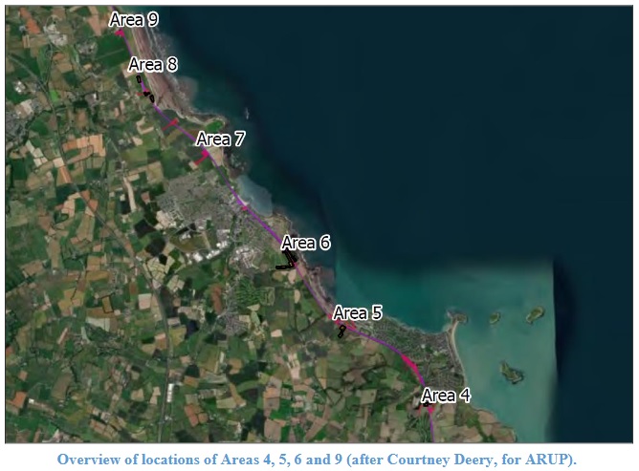
Task: Select the pink marker beneath Area 7 label
Action: coord(206,153)
